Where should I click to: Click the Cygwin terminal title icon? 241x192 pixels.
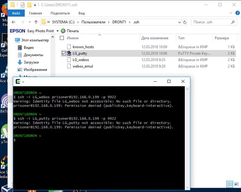point(18,81)
